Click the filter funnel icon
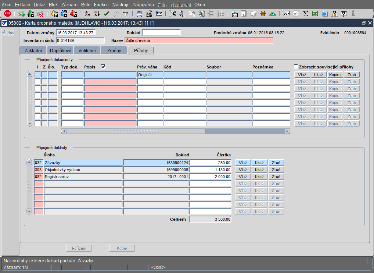The image size is (374, 273). 125,14
